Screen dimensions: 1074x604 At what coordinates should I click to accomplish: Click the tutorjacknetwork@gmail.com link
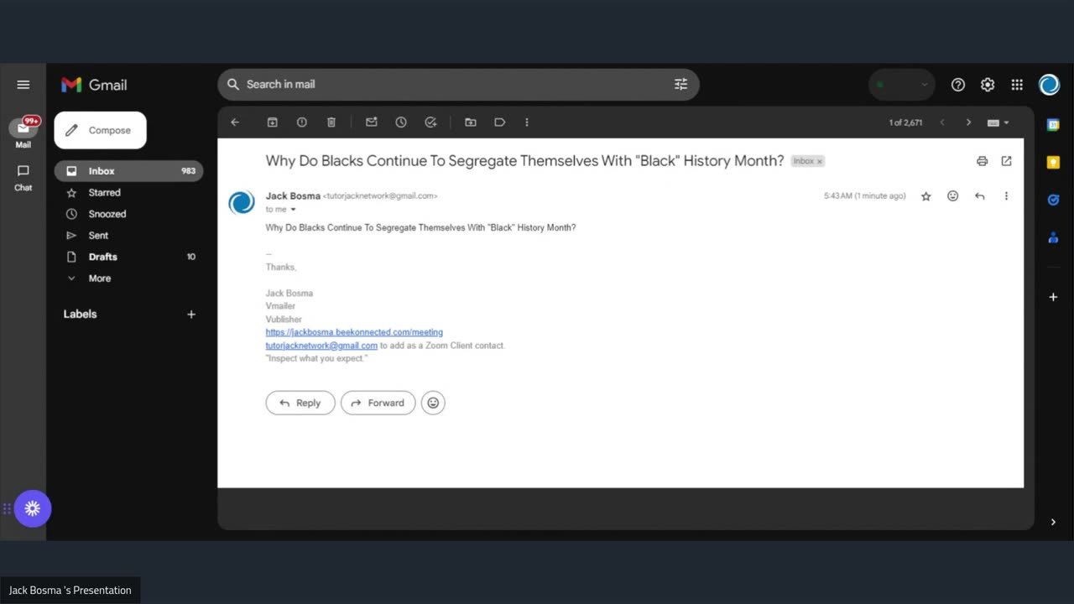click(321, 346)
